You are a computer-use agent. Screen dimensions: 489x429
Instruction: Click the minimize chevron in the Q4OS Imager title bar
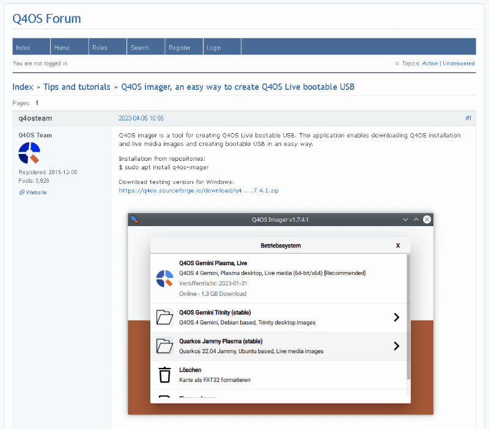coord(405,219)
